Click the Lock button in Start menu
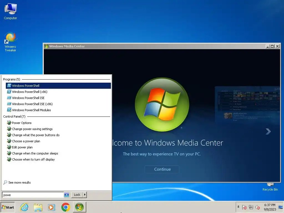 [x=77, y=195]
